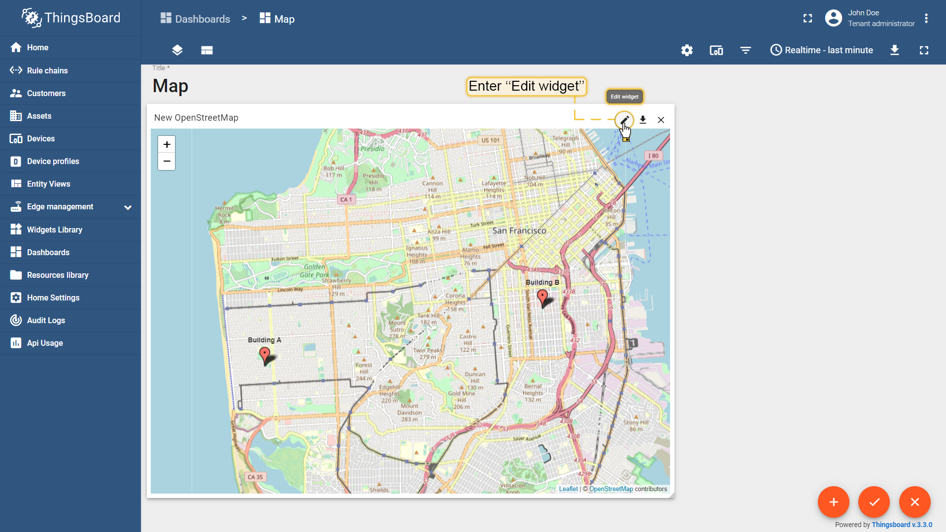Open the John Doe user profile icon
This screenshot has width=946, height=532.
point(833,18)
